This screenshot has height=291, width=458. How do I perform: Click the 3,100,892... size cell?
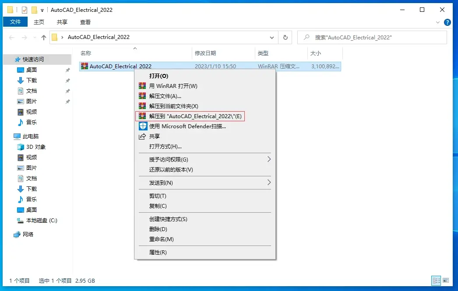[325, 66]
